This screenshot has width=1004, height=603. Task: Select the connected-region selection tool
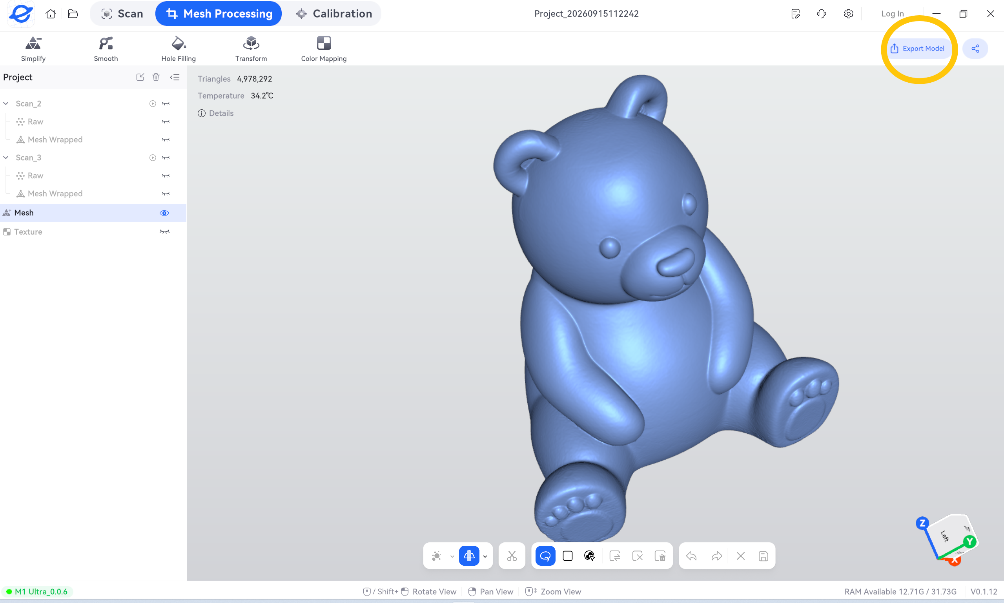pyautogui.click(x=590, y=556)
